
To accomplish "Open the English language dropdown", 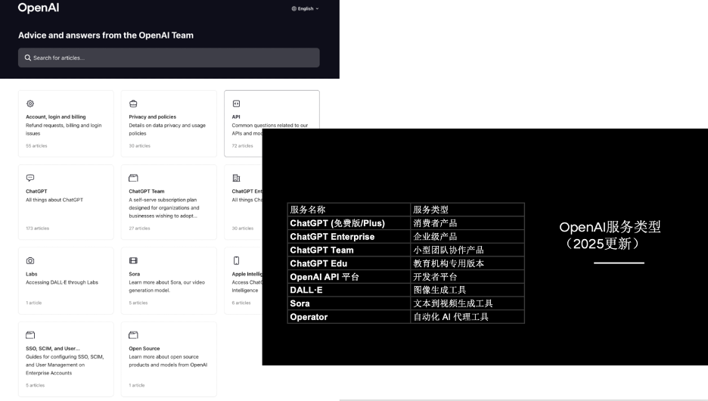I will (306, 8).
